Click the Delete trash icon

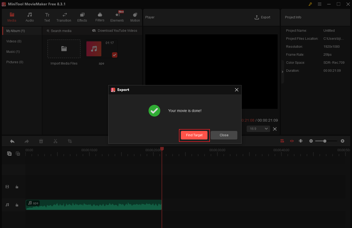tap(41, 141)
